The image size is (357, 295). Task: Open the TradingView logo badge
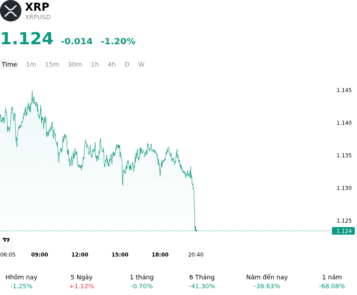tap(6, 240)
